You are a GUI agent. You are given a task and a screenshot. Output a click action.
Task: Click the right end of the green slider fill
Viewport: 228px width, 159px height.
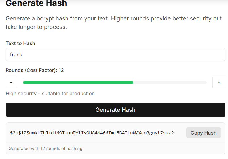(x=132, y=82)
